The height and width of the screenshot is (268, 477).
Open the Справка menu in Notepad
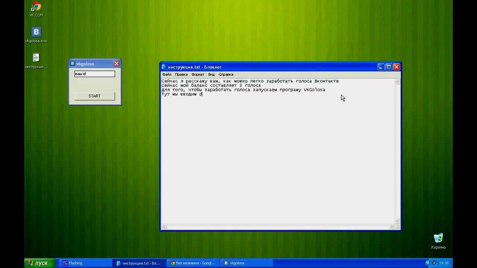pyautogui.click(x=226, y=74)
